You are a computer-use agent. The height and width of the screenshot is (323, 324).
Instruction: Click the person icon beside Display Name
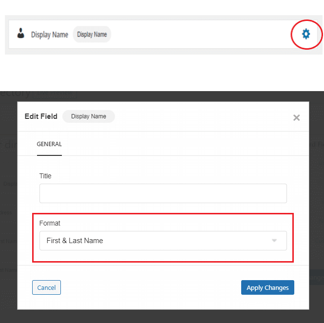(x=20, y=33)
